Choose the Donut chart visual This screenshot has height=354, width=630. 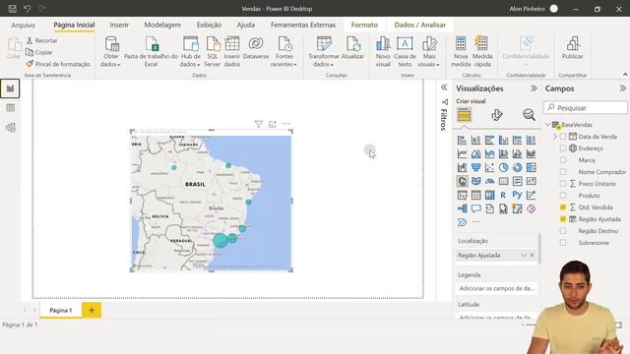click(517, 168)
